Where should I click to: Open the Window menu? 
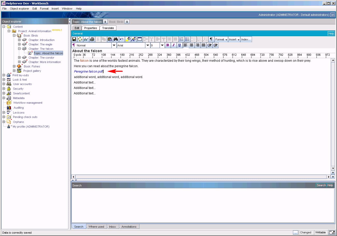tap(67, 9)
